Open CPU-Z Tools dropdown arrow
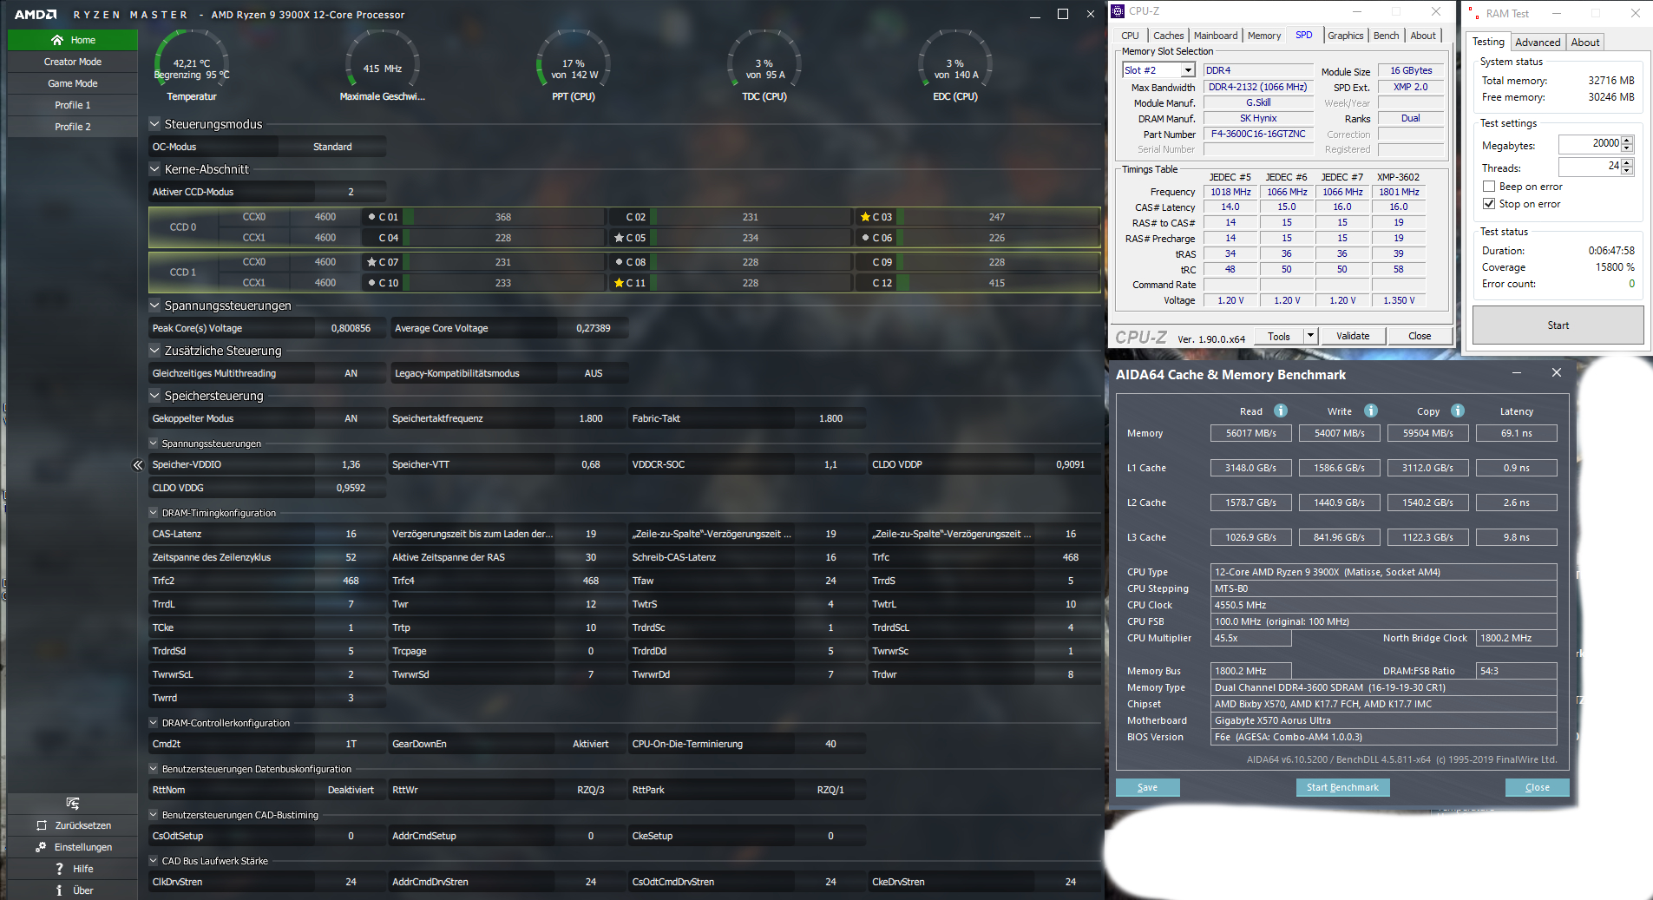This screenshot has width=1653, height=900. pos(1310,336)
